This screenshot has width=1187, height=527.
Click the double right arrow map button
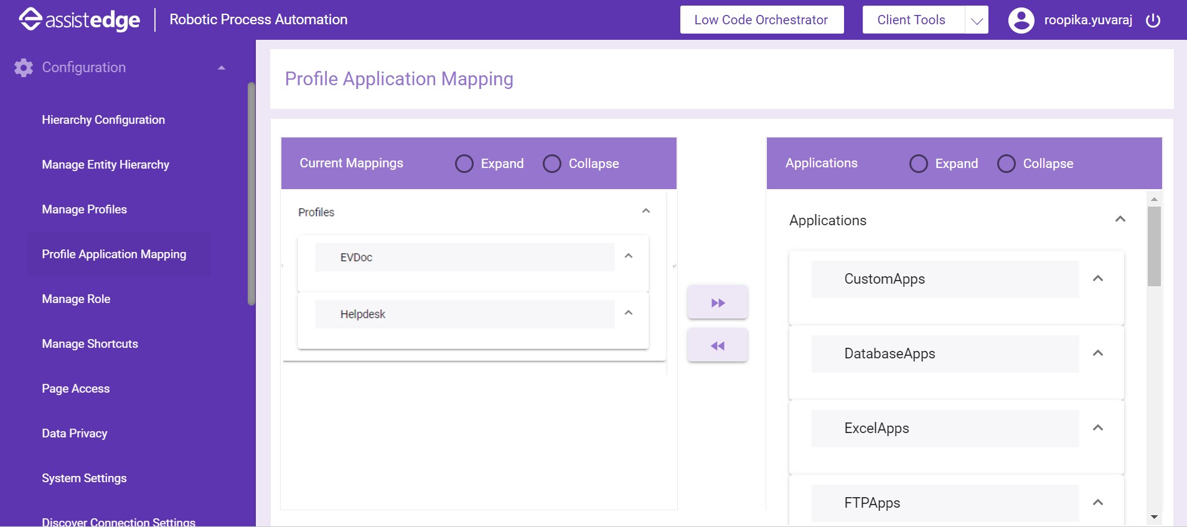click(718, 302)
